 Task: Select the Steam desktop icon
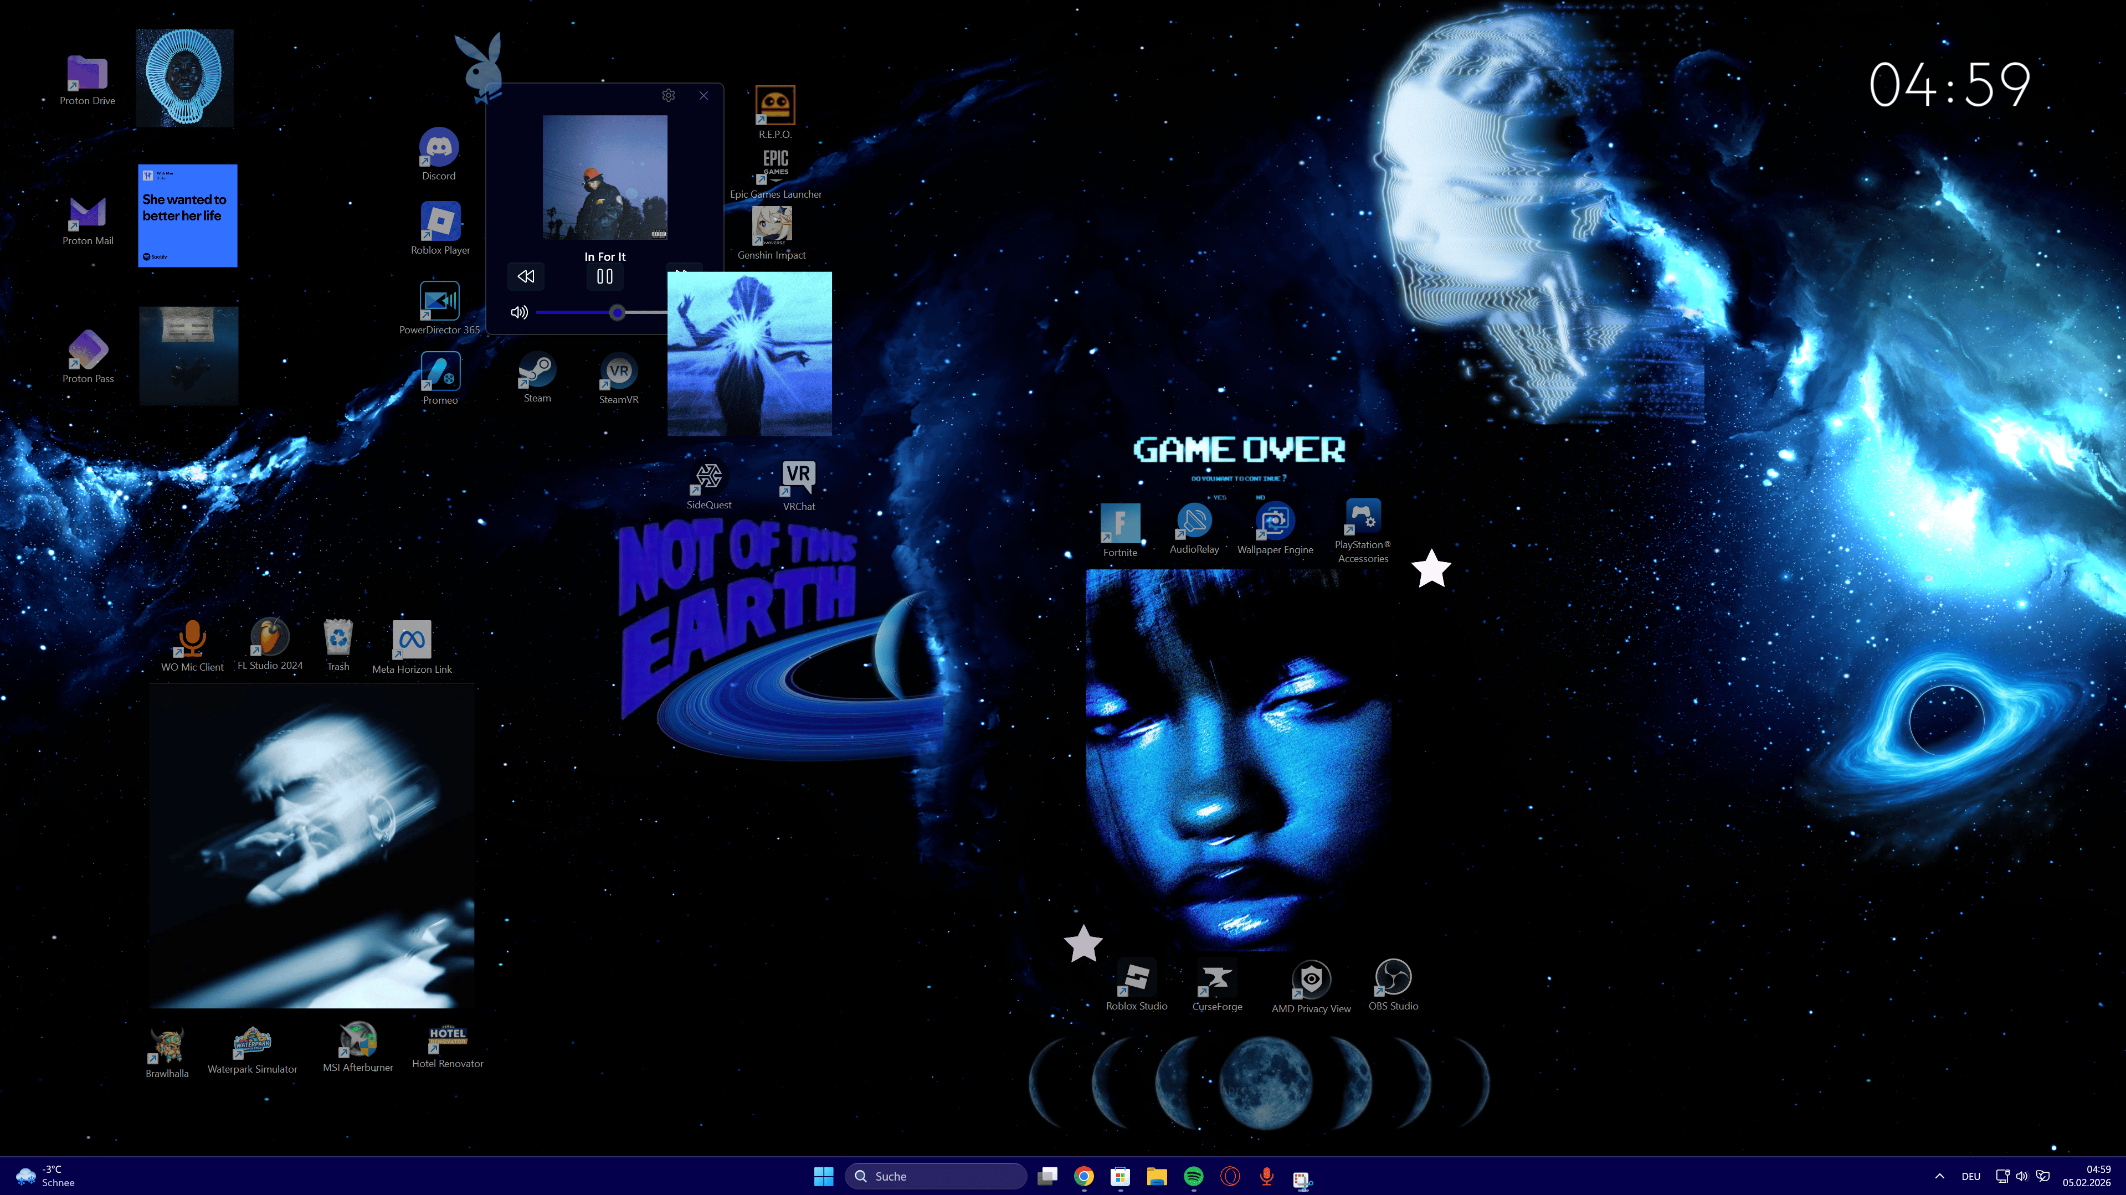(537, 378)
